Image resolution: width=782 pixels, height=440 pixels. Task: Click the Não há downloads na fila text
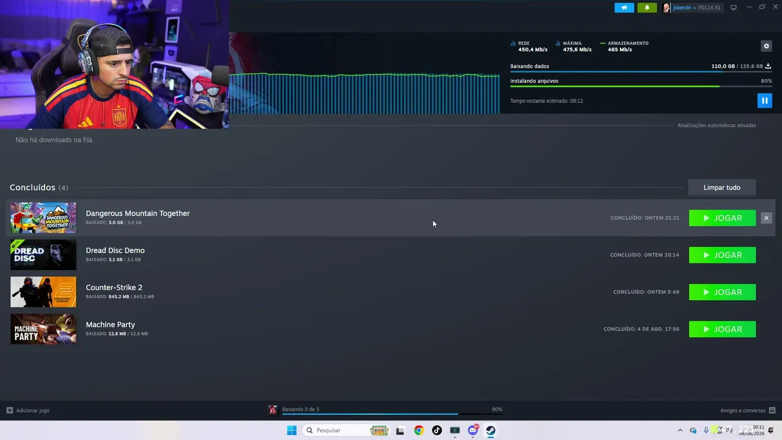54,140
